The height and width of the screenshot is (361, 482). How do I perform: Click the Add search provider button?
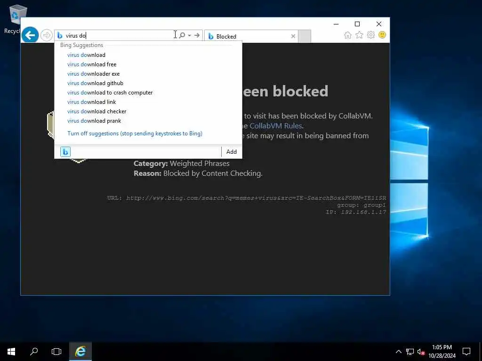click(232, 152)
